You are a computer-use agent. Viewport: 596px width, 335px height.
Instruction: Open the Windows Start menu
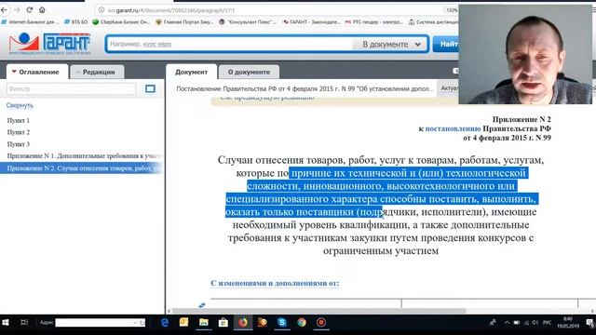6,323
